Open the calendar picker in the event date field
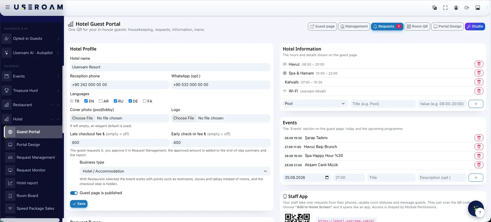The width and height of the screenshot is (491, 222). point(327,178)
